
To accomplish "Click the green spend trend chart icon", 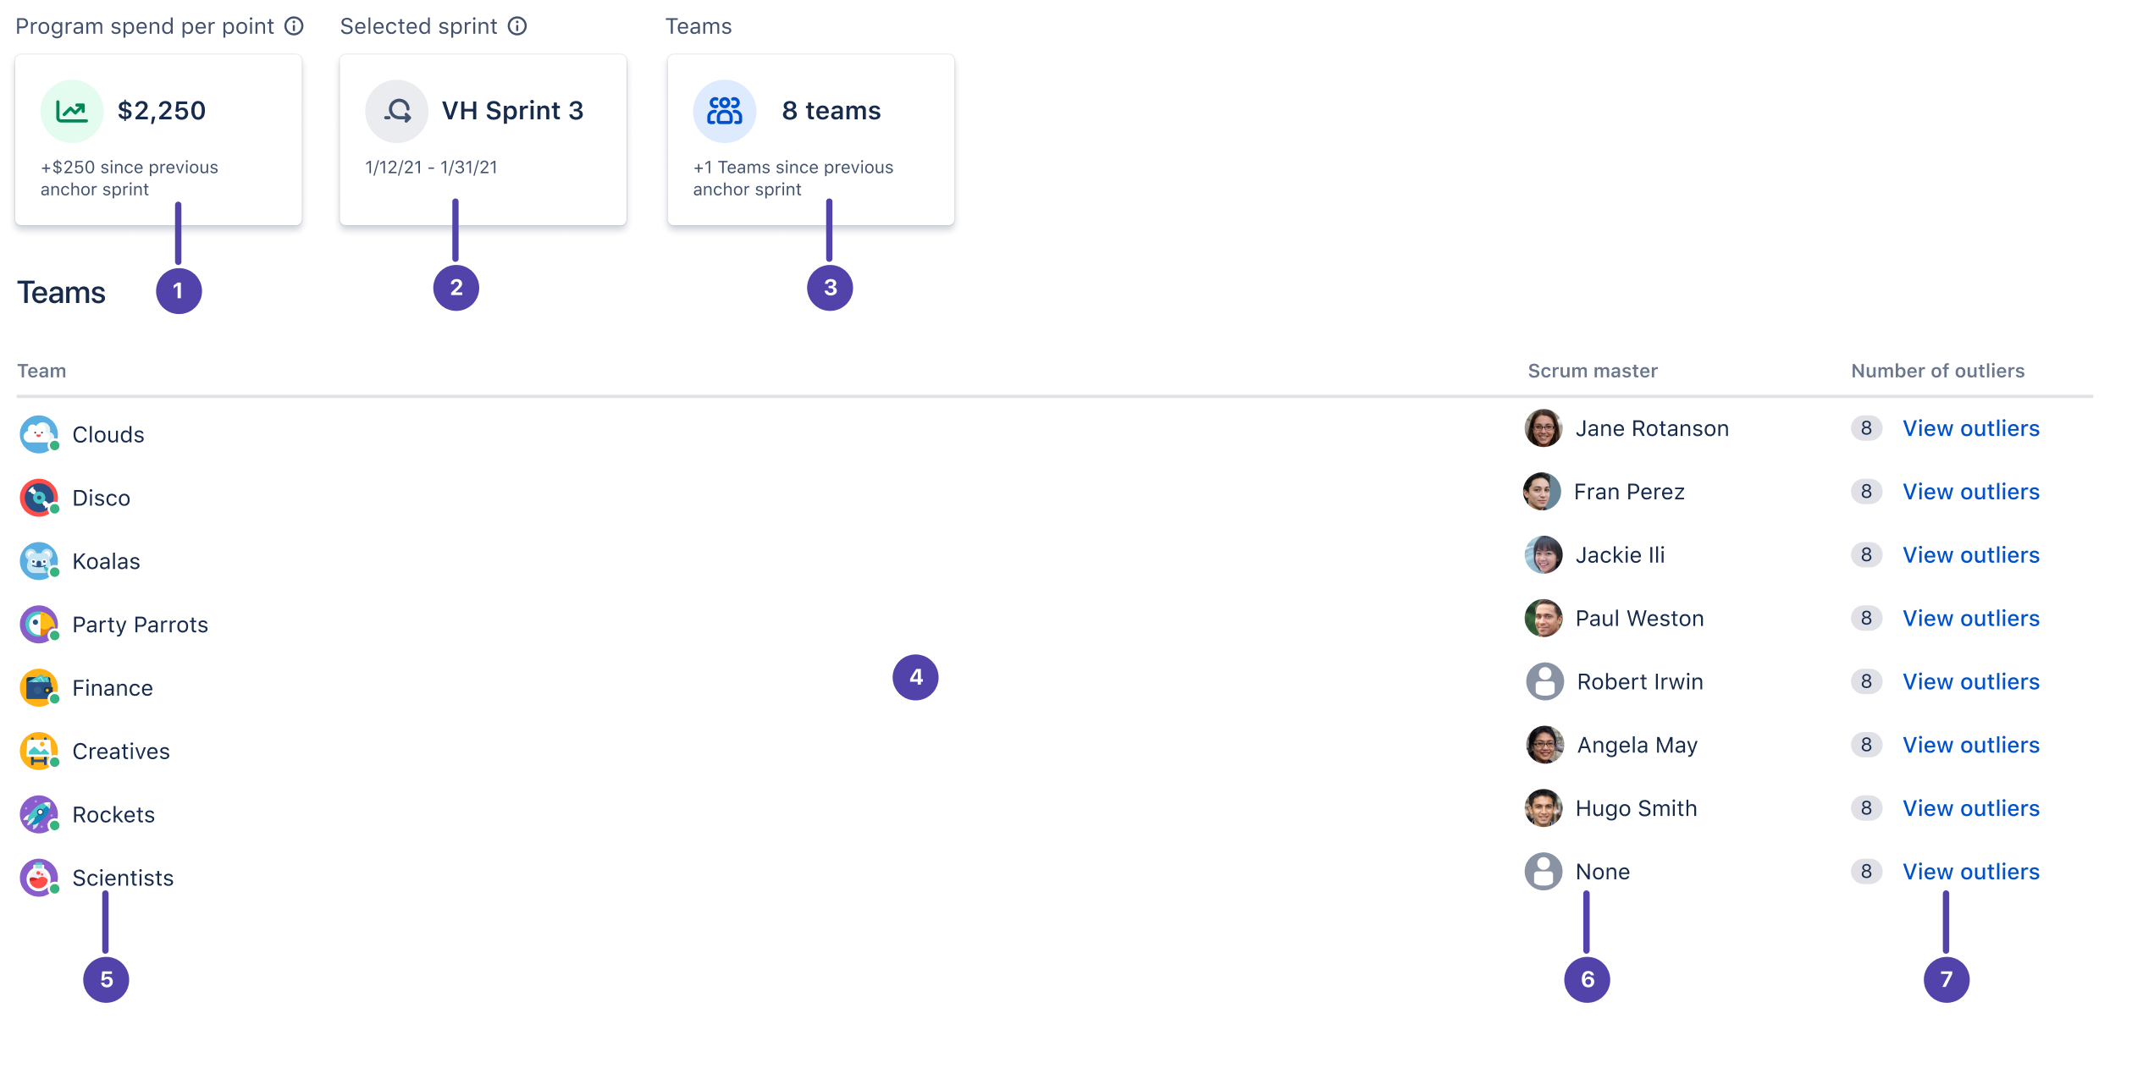I will (x=72, y=111).
